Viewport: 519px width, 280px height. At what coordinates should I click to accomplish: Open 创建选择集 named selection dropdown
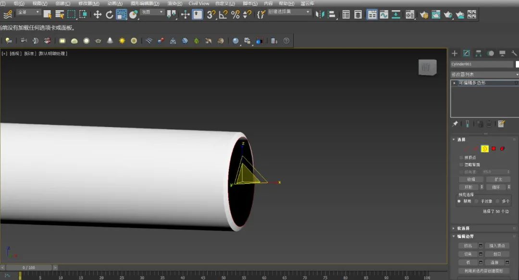point(289,12)
